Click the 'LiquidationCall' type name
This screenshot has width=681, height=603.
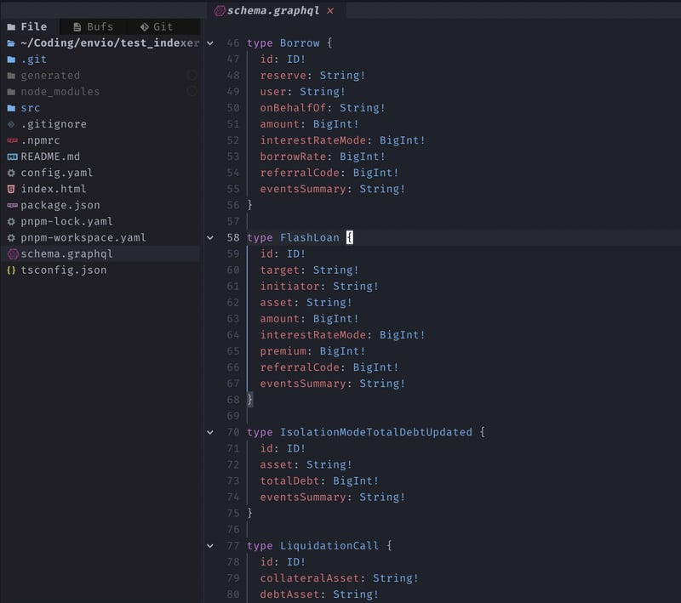tap(329, 546)
